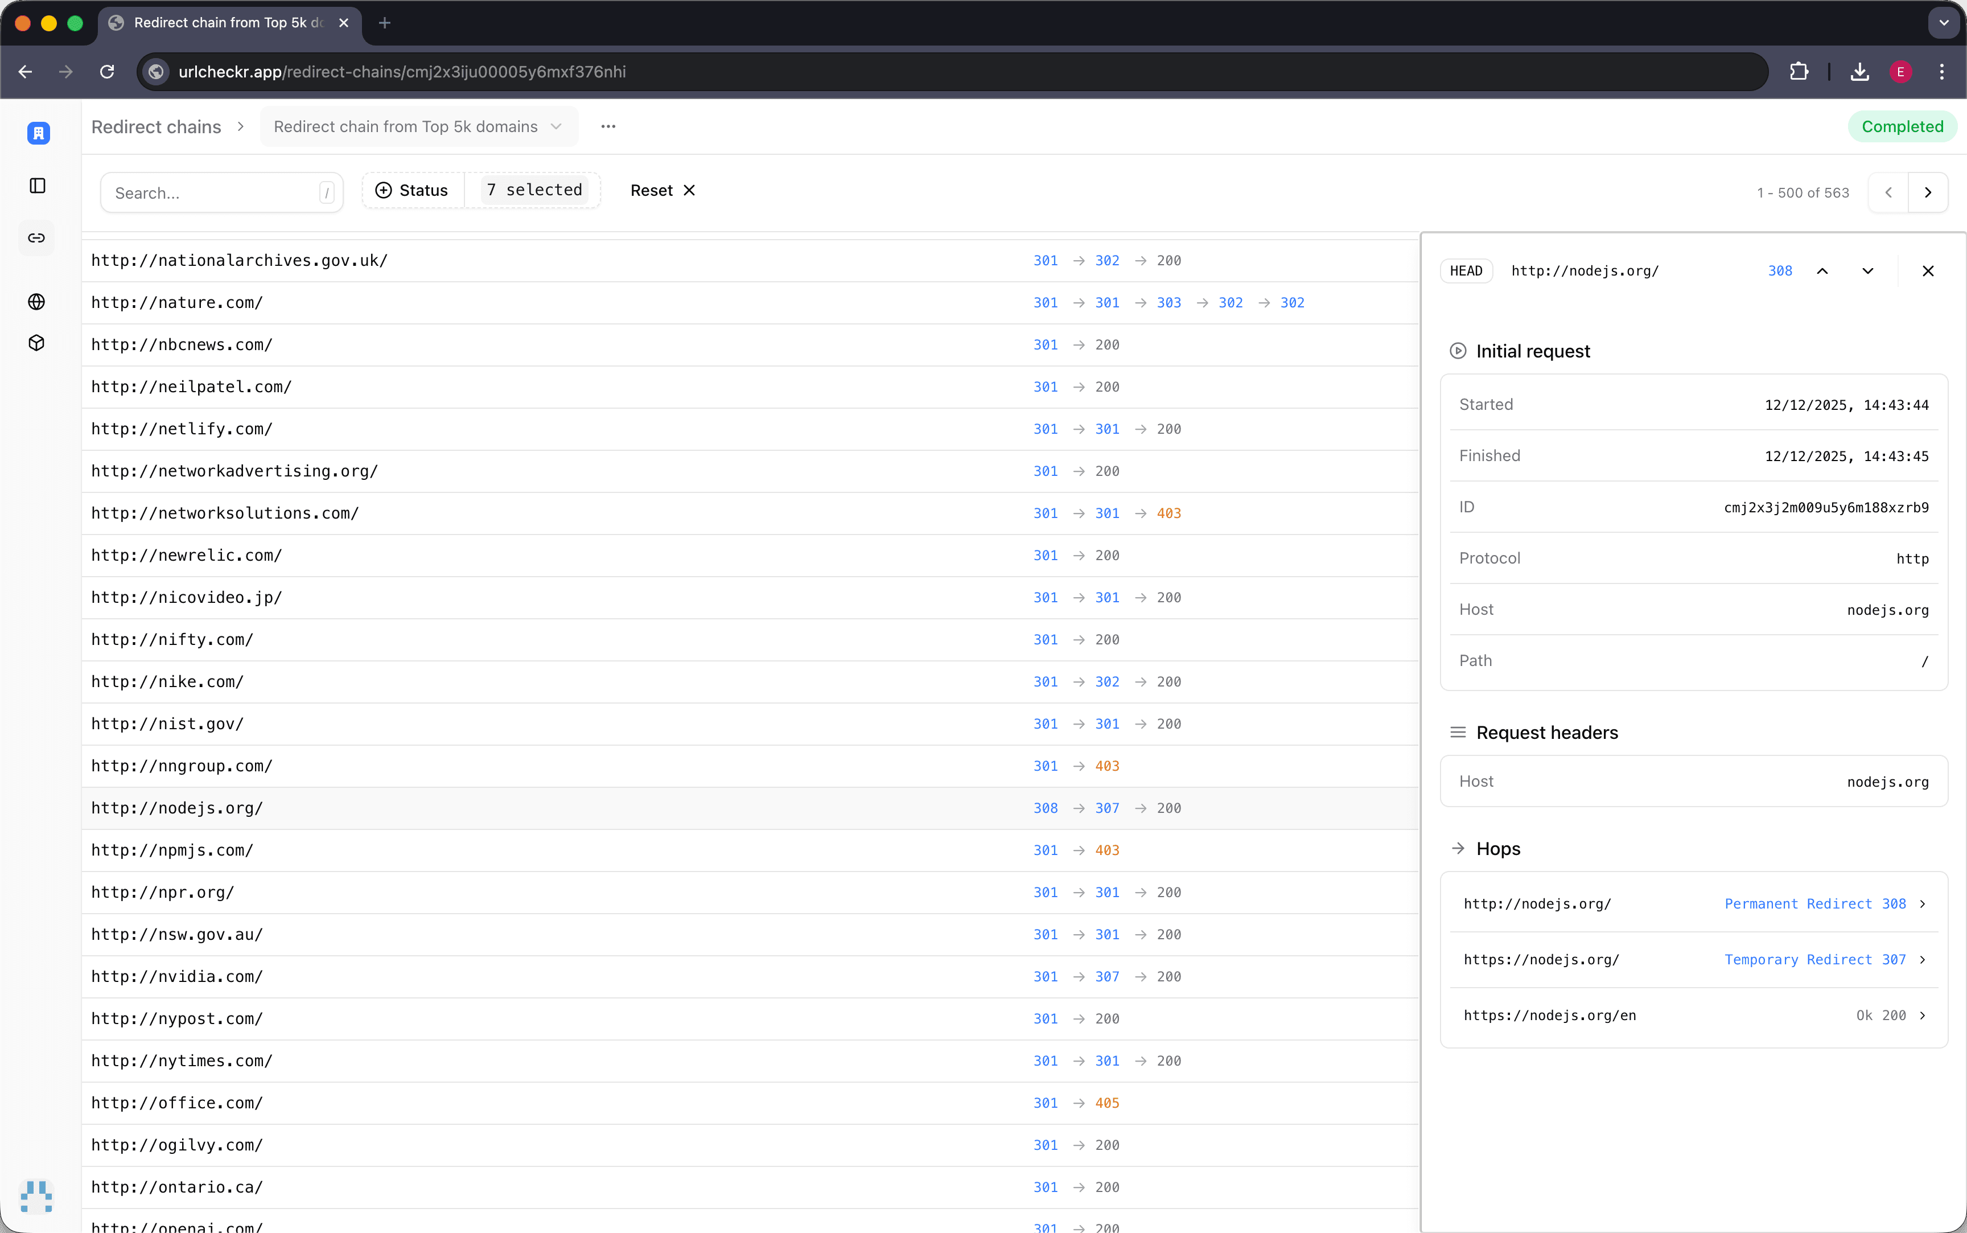Open the Status filter
1967x1233 pixels.
click(413, 190)
